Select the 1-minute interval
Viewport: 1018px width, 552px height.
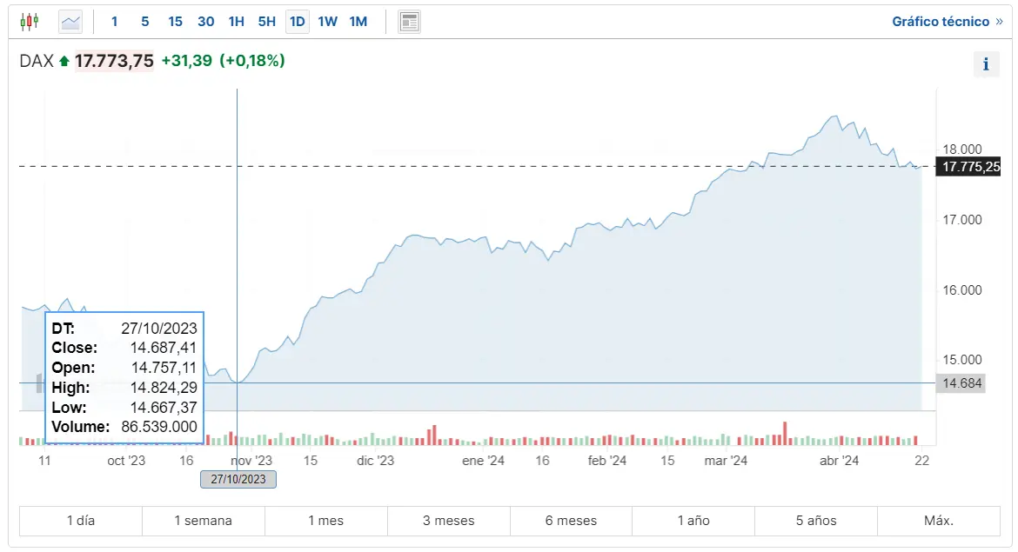pos(114,21)
